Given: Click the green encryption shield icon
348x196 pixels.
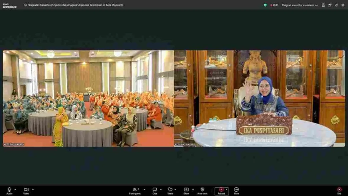Looking at the screenshot, I should coord(265,5).
